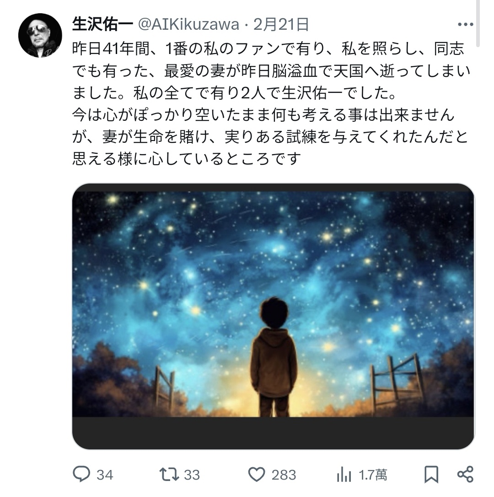
Task: Click the view count 1.7萬
Action: point(373,475)
